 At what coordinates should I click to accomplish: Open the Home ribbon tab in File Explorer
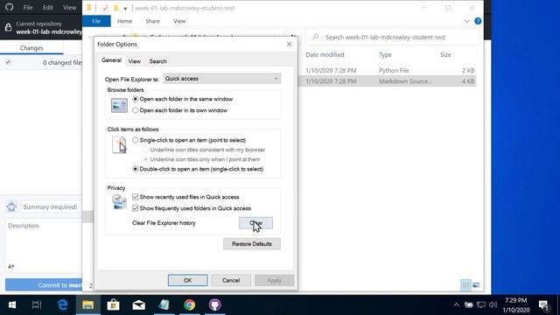pos(124,21)
